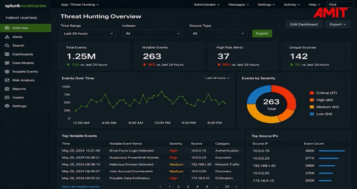
Task: Follow the View all notable events link
Action: (81, 186)
